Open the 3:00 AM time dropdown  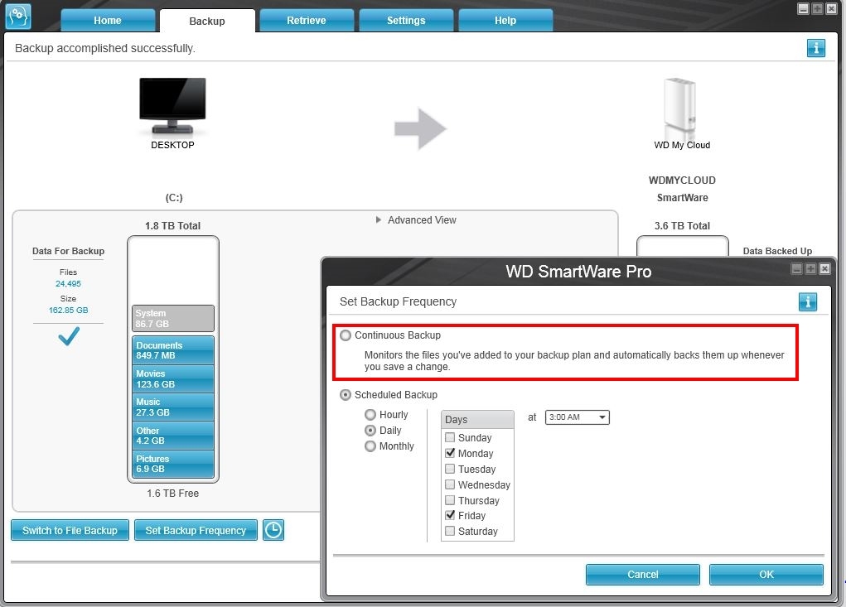click(578, 417)
